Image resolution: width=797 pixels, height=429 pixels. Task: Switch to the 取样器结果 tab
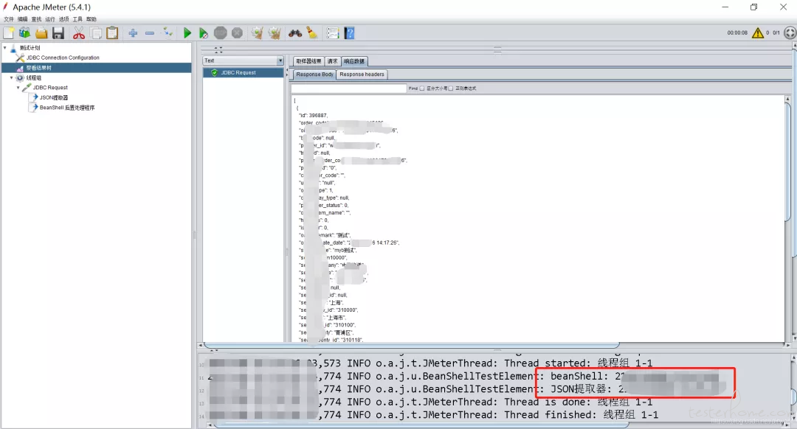(308, 61)
